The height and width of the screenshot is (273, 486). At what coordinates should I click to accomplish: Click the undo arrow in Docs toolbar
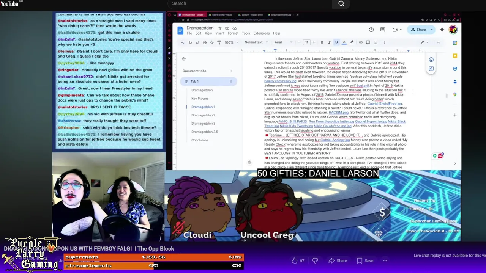[190, 42]
